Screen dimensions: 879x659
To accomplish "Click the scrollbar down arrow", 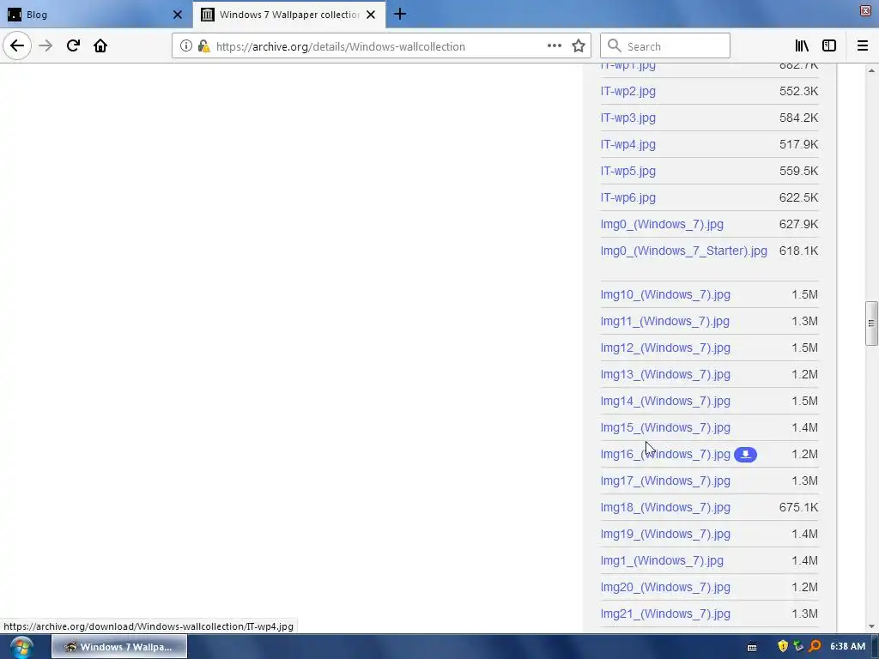I will 870,626.
